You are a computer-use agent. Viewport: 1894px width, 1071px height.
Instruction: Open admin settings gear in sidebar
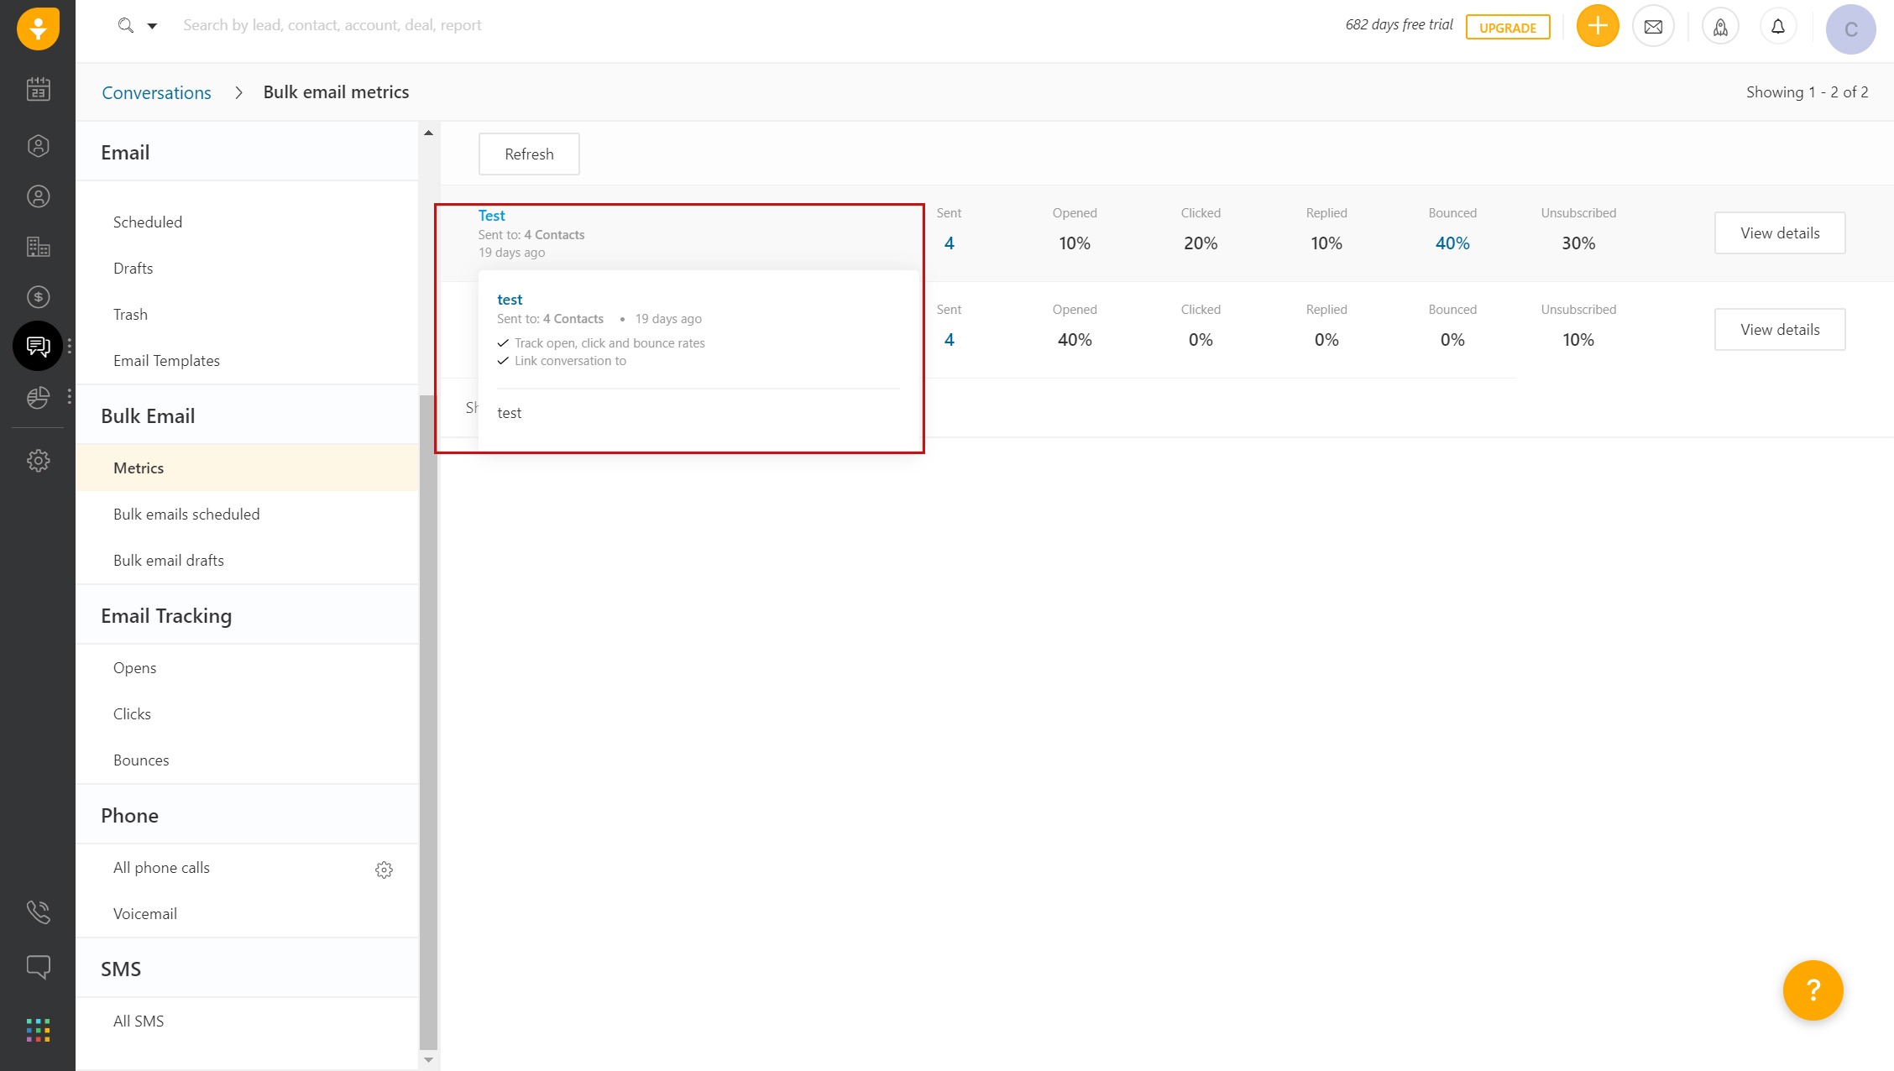(38, 461)
